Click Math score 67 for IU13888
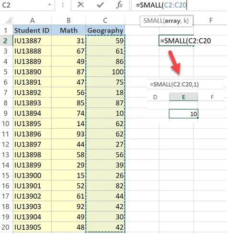This screenshot has height=234, width=227. [68, 51]
